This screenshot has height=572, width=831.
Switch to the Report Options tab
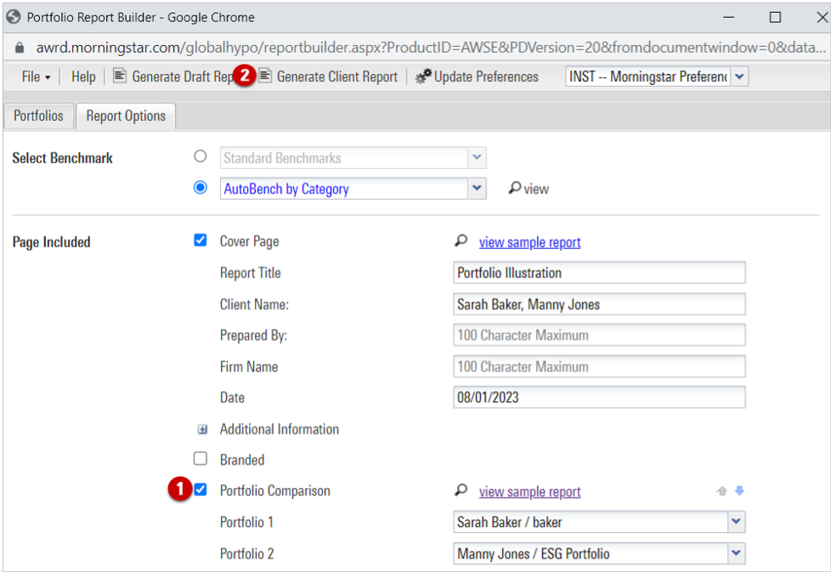click(126, 116)
